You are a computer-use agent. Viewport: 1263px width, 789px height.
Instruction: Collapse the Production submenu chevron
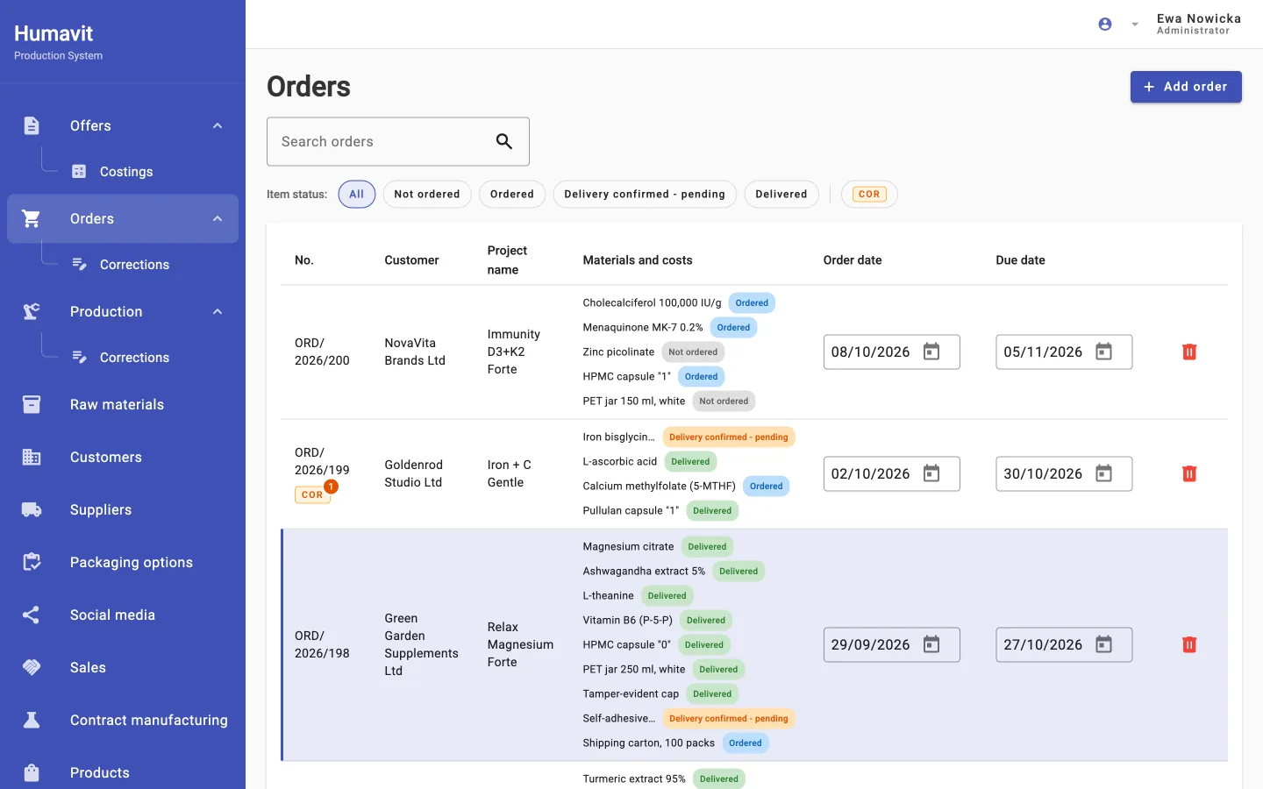pos(218,311)
